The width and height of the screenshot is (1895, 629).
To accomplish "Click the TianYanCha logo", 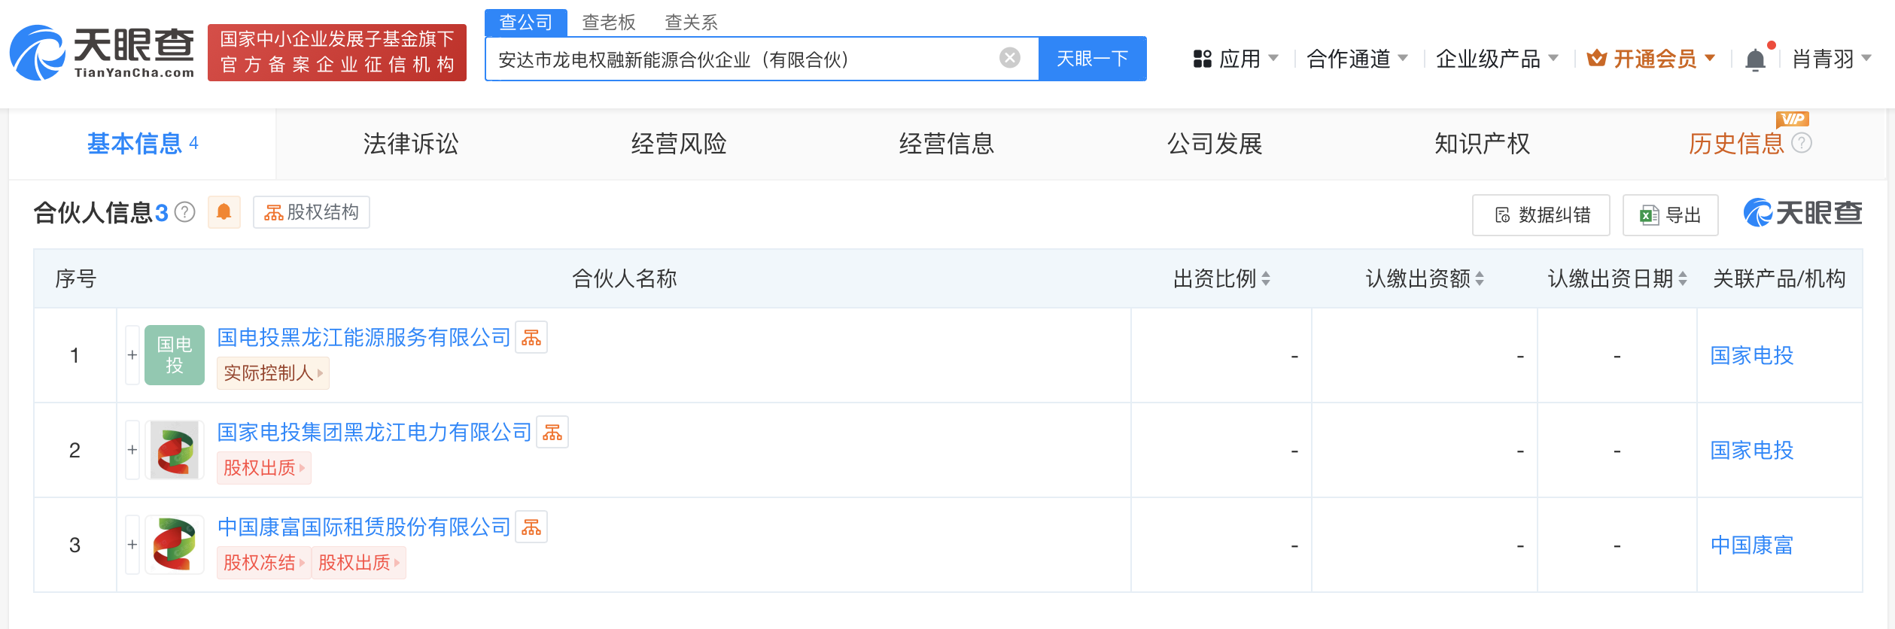I will [x=102, y=53].
